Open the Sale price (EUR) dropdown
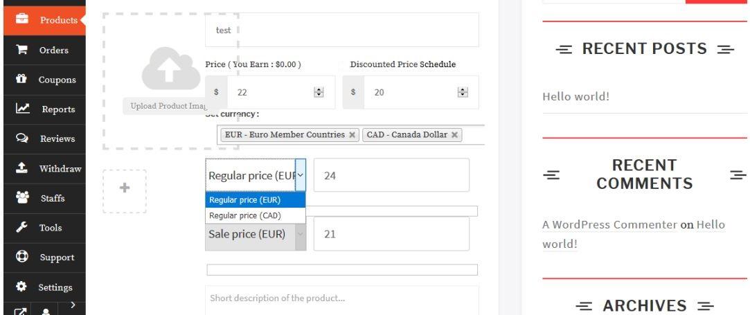750x315 pixels. 300,234
